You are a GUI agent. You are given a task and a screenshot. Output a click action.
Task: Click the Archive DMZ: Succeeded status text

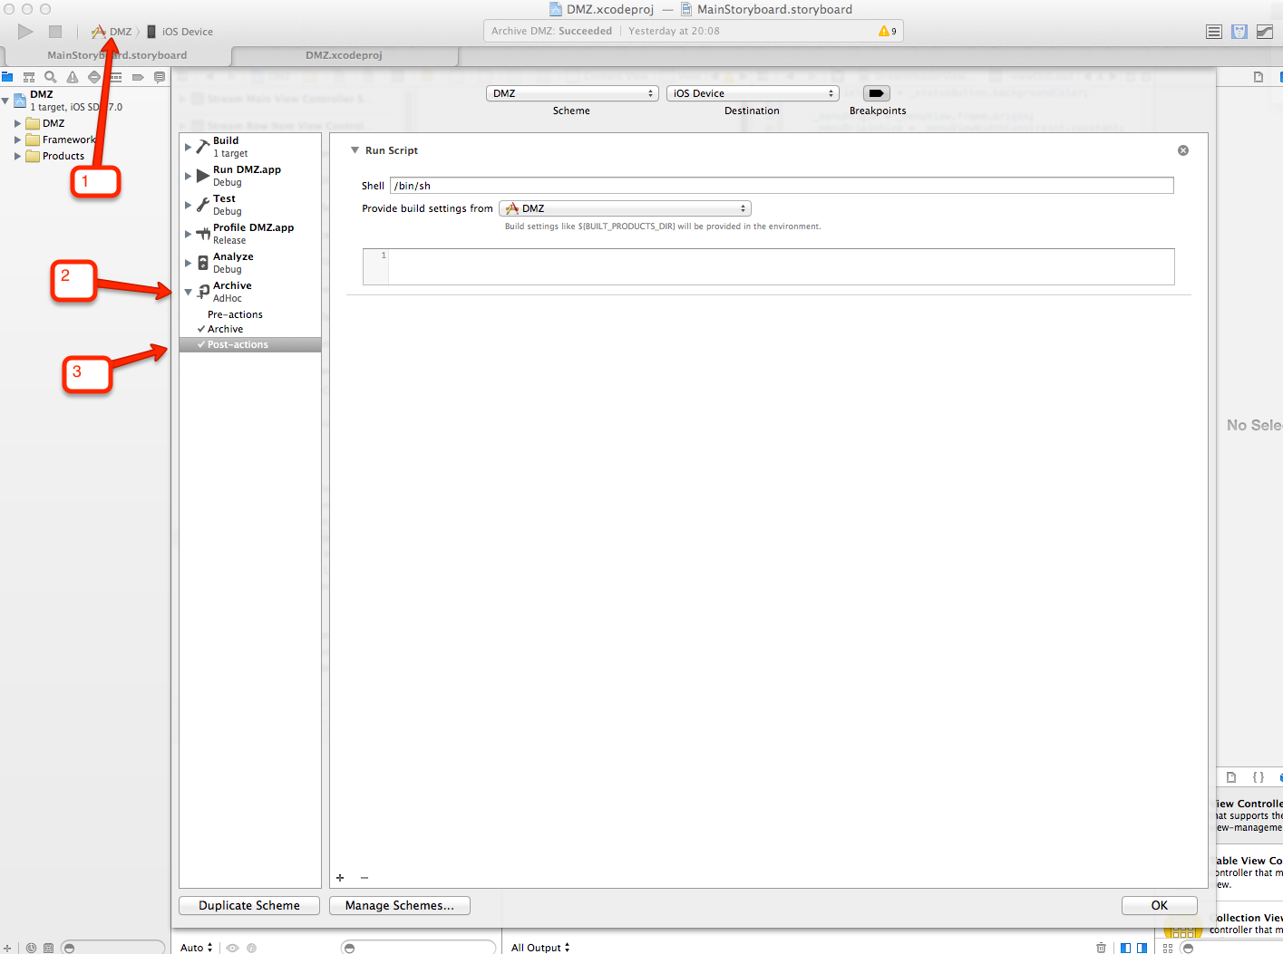pyautogui.click(x=551, y=31)
